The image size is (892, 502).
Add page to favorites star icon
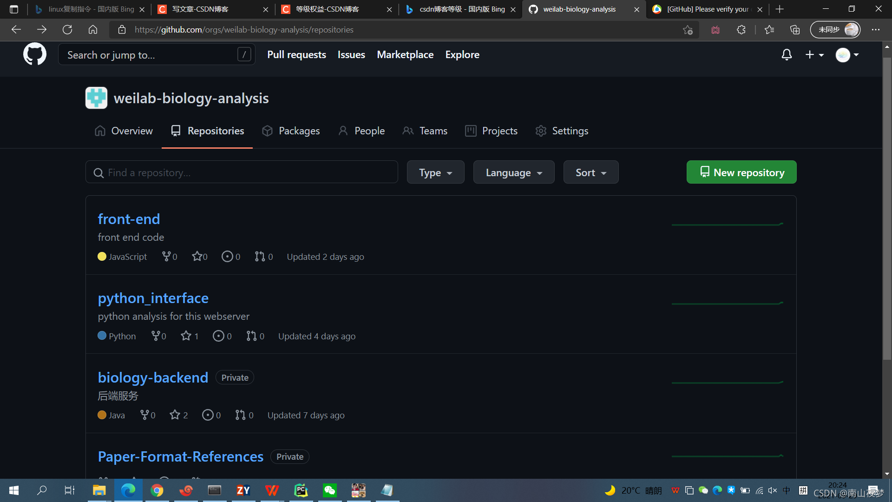(688, 30)
